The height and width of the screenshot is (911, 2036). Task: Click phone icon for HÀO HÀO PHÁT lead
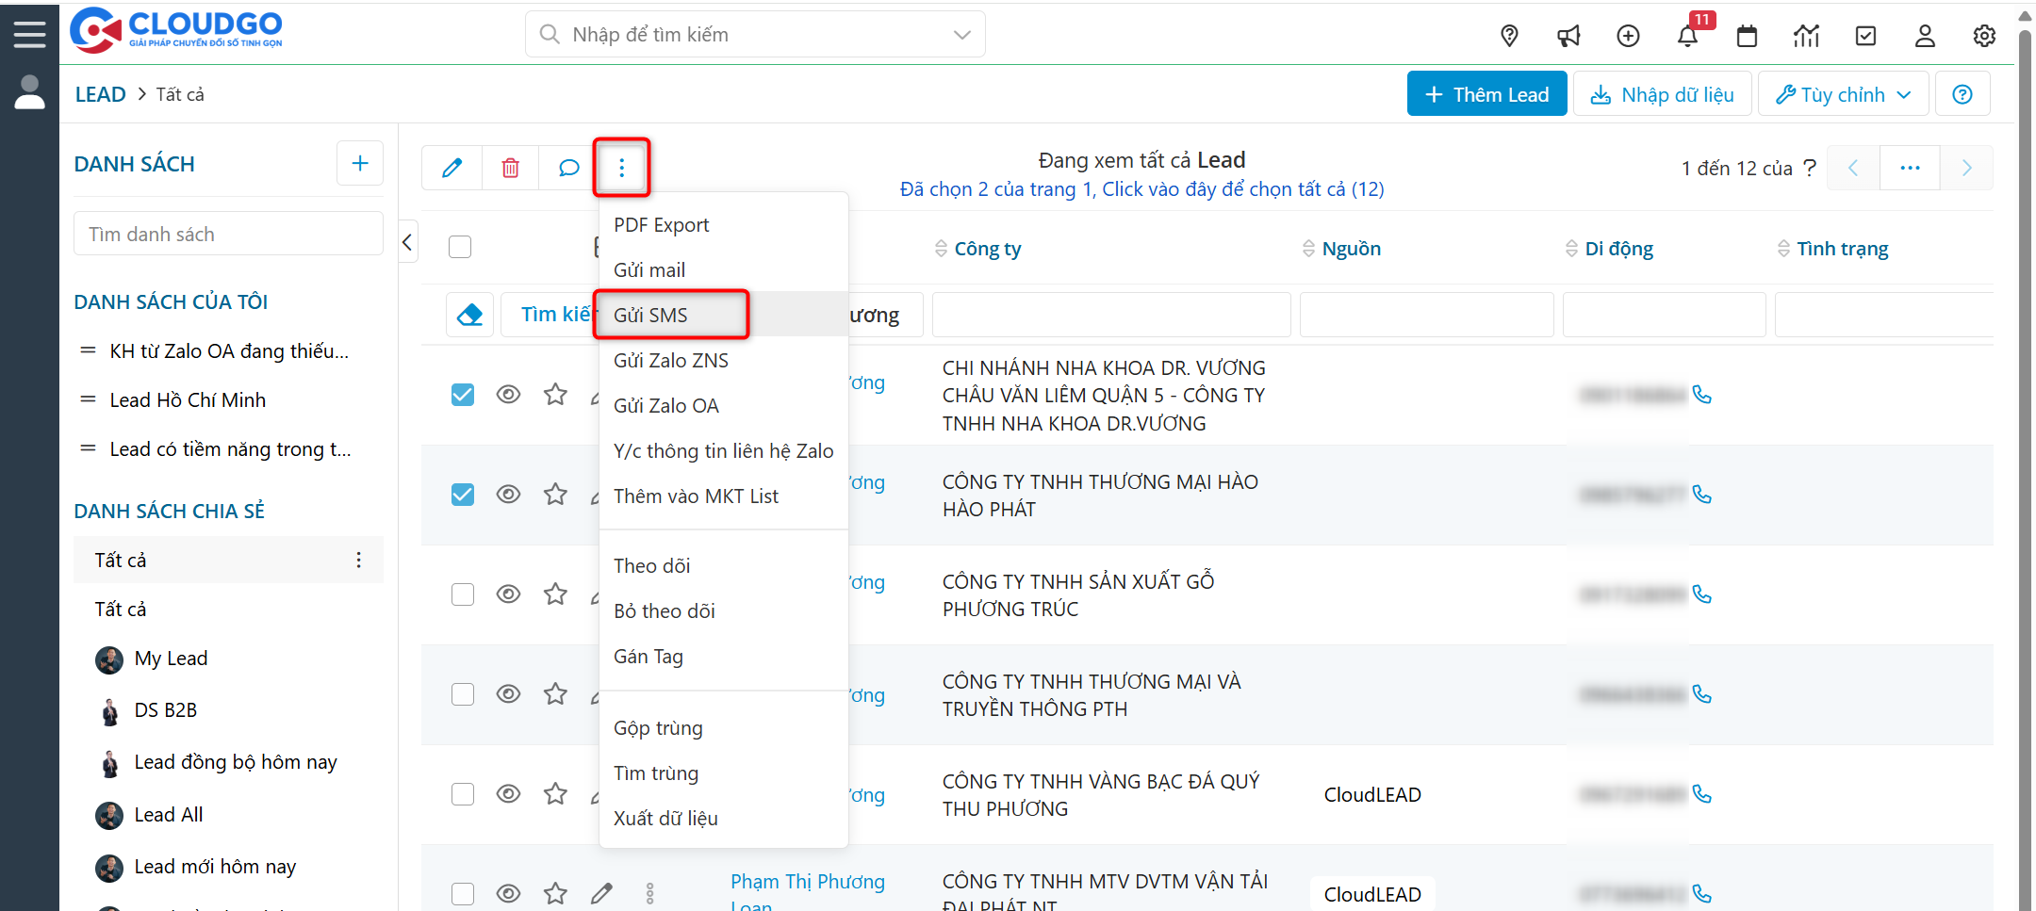[1701, 495]
